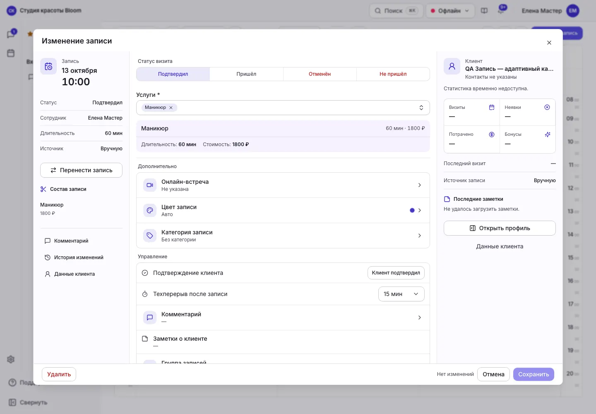Image resolution: width=596 pixels, height=414 pixels.
Task: Click the coin icon in Потрачено card
Action: click(492, 135)
